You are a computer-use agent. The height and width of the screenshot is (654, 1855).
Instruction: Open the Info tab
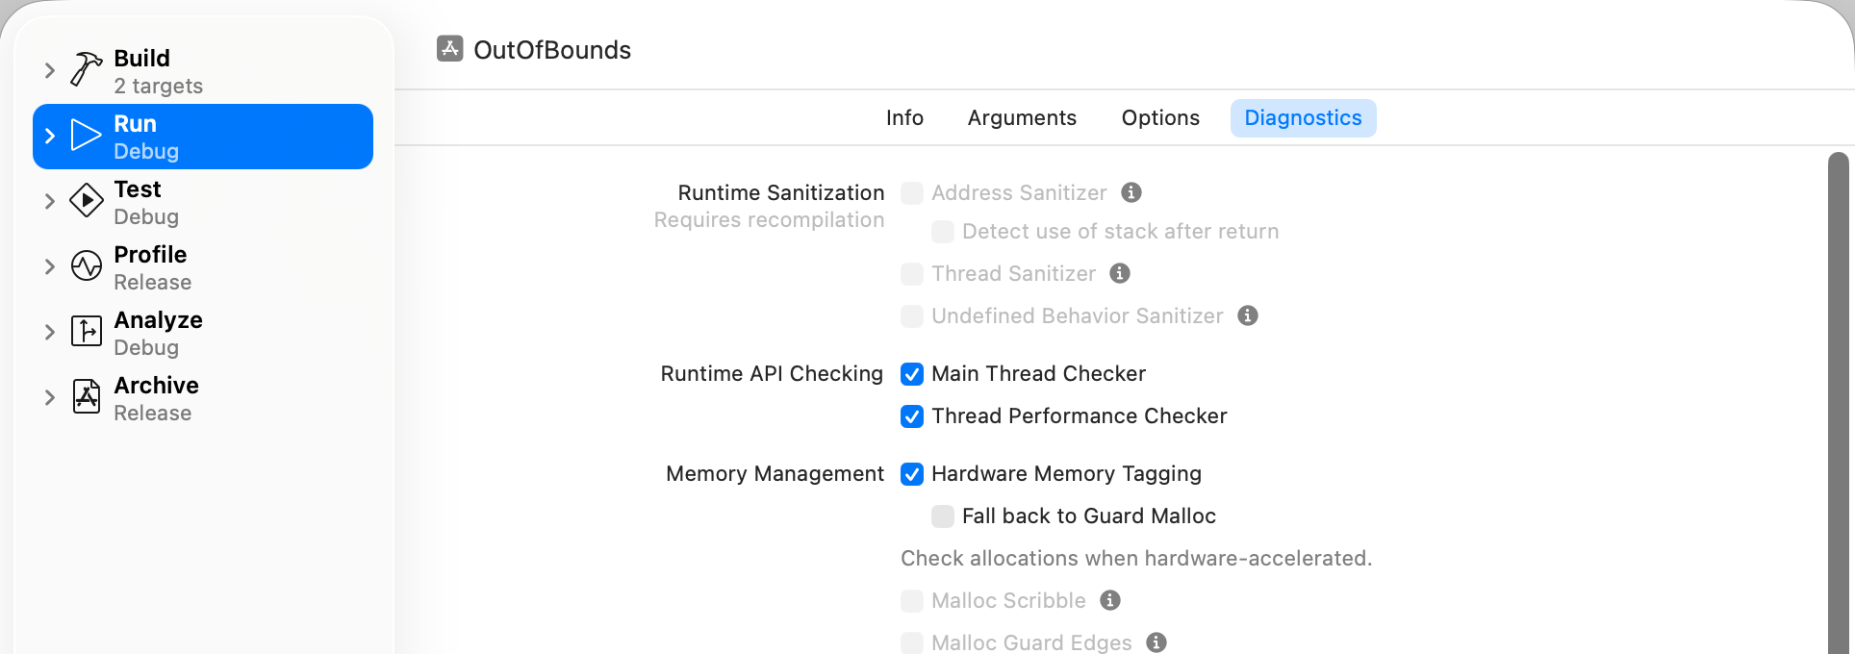pyautogui.click(x=904, y=118)
